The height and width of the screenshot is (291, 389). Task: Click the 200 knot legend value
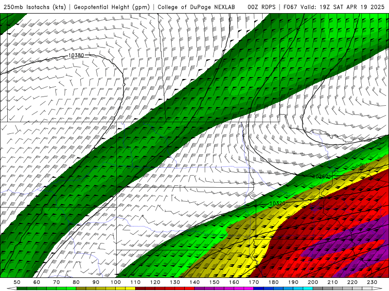coord(313,282)
